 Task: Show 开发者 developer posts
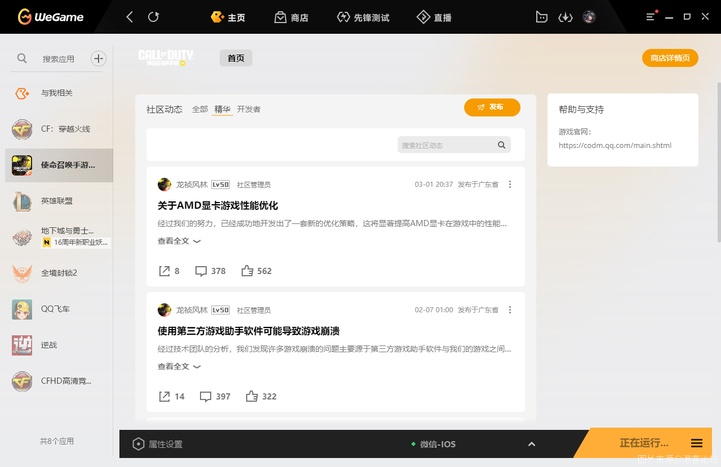248,109
